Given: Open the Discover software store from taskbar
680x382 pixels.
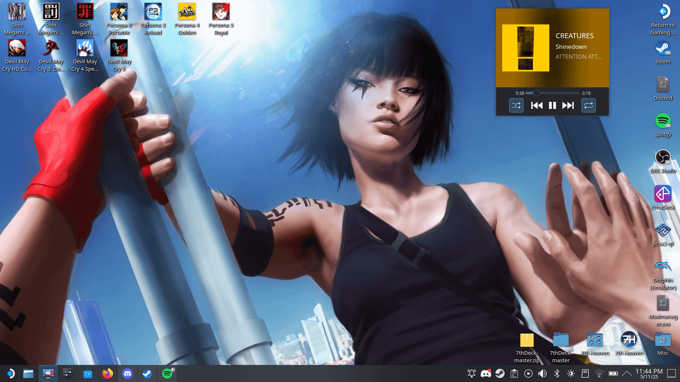Looking at the screenshot, I should pos(88,374).
